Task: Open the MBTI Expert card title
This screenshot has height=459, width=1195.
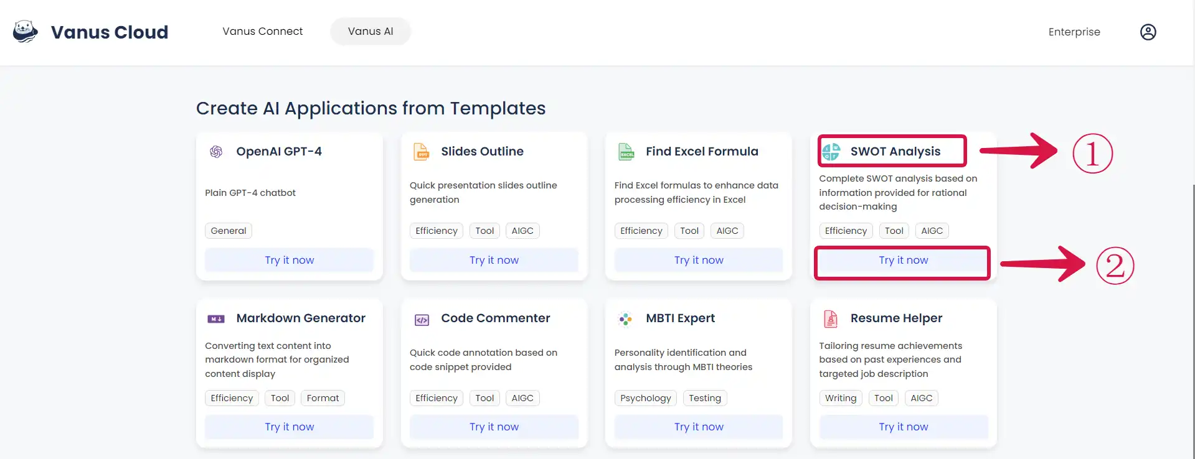Action: (680, 318)
